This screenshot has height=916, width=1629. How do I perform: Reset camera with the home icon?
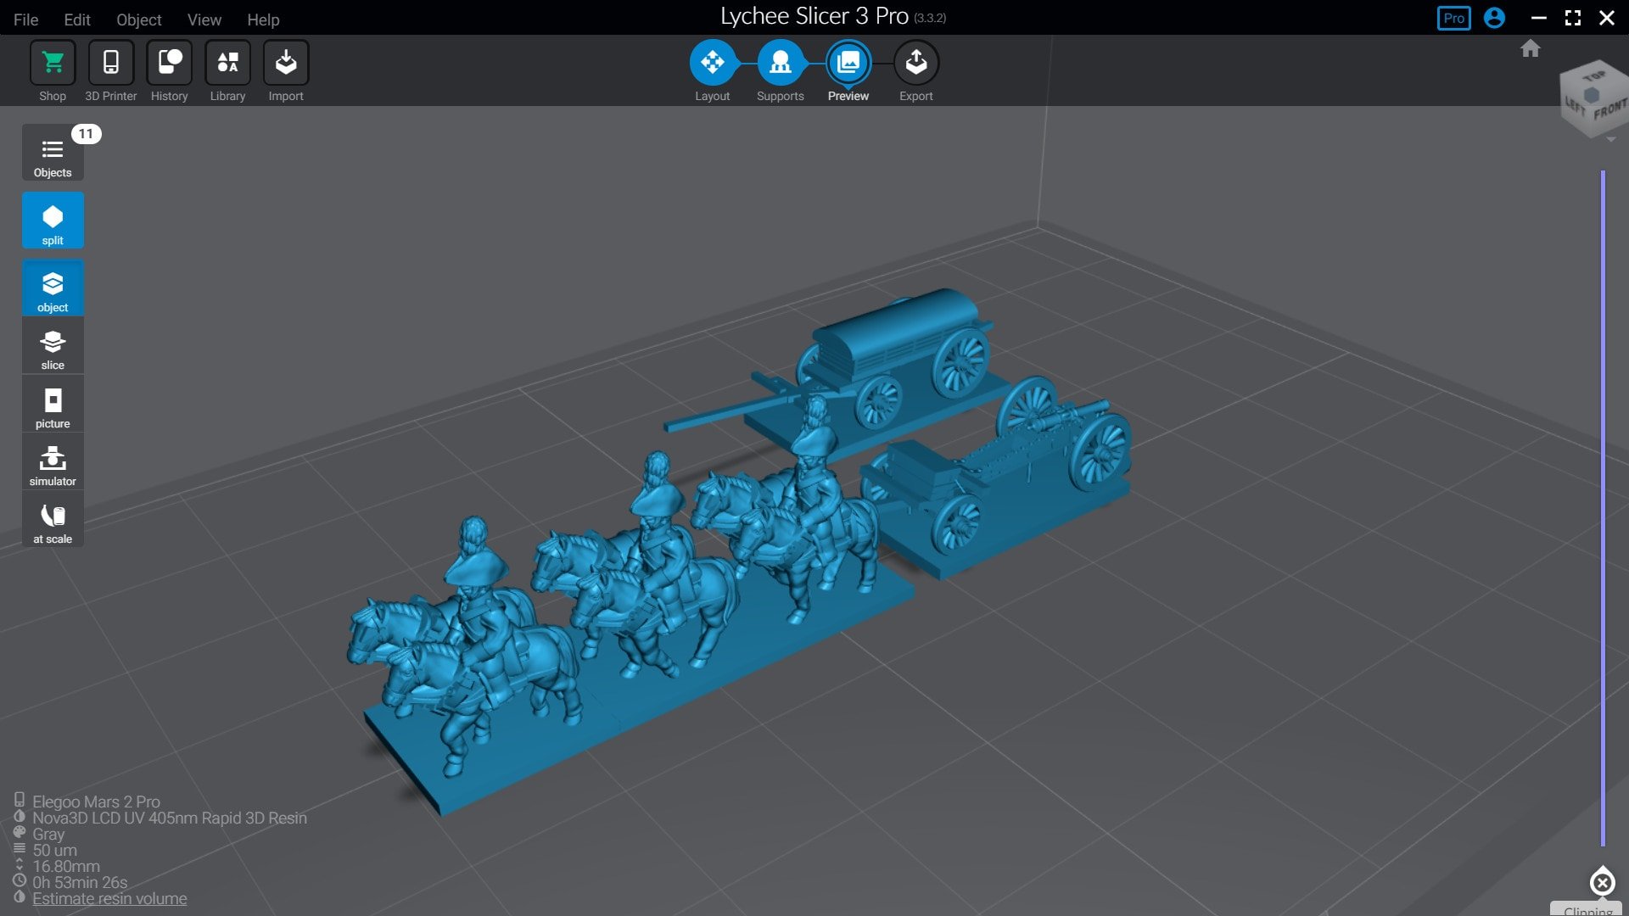(x=1530, y=49)
